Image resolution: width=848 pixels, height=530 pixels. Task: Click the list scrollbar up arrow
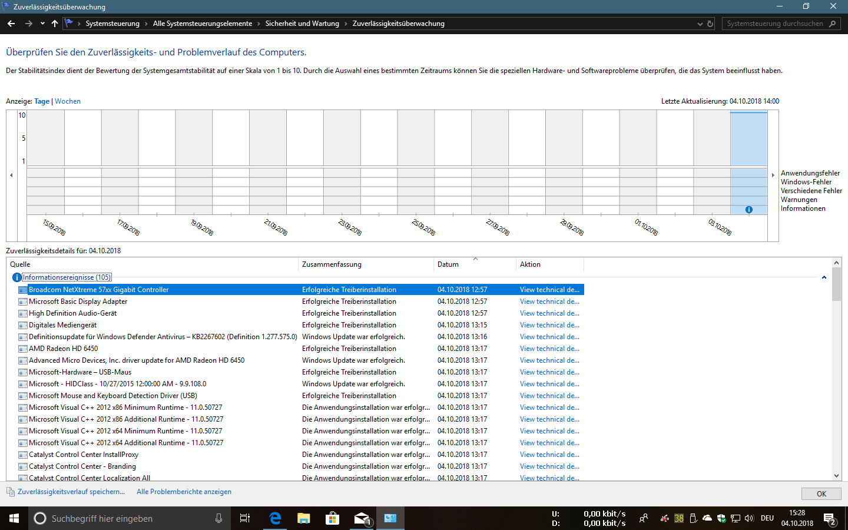click(x=836, y=263)
